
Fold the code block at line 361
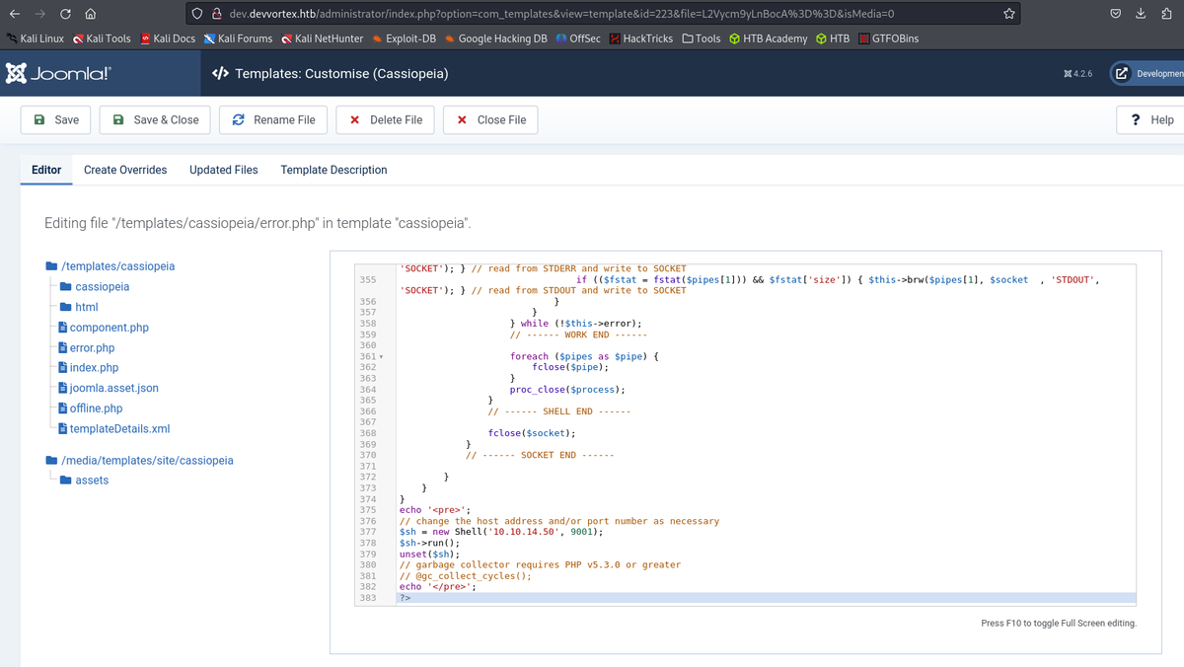pos(381,356)
